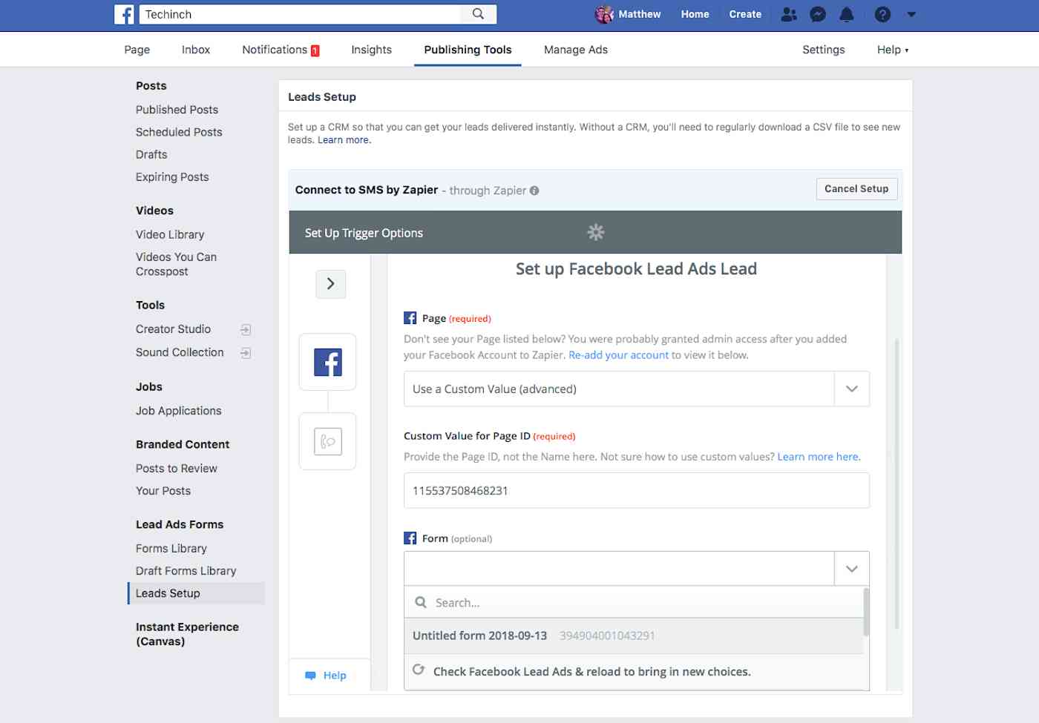Click the Zapier info icon
Screen dimensions: 1039x723
tap(534, 191)
